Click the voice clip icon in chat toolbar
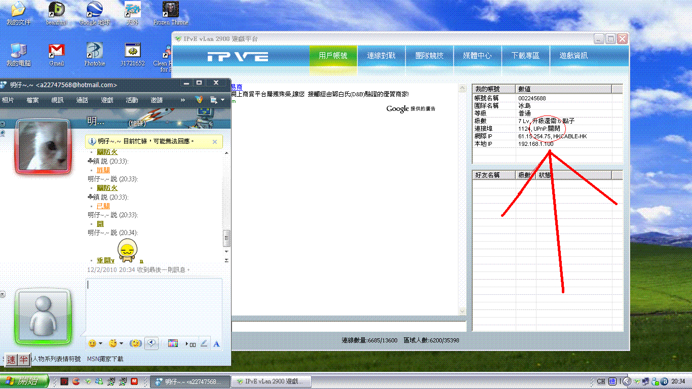Viewport: 692px width, 389px height. (150, 343)
